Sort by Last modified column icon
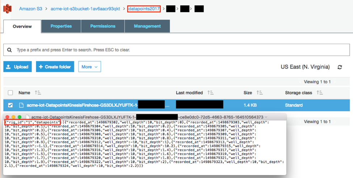This screenshot has width=353, height=178. (x=210, y=92)
